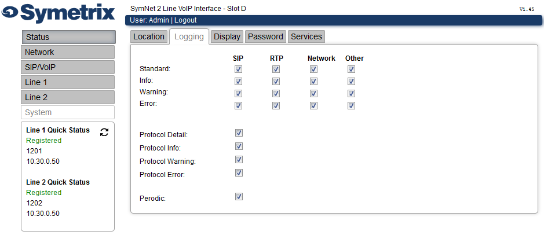Uncheck the Protocol Error checkbox

[239, 172]
